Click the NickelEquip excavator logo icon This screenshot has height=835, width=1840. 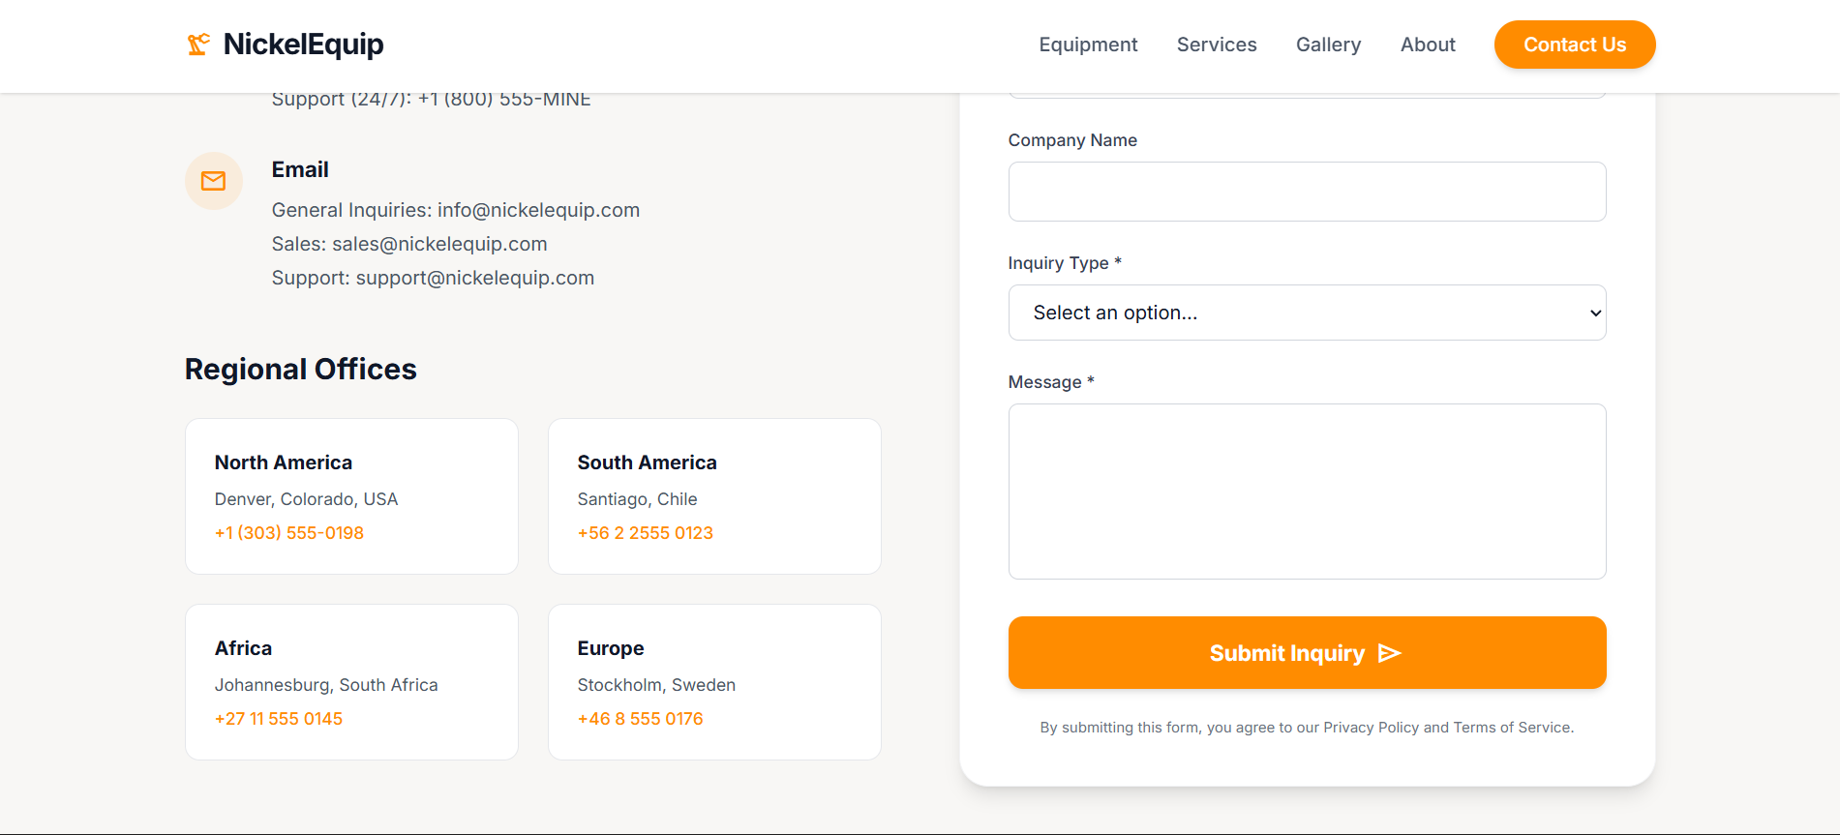pos(198,45)
